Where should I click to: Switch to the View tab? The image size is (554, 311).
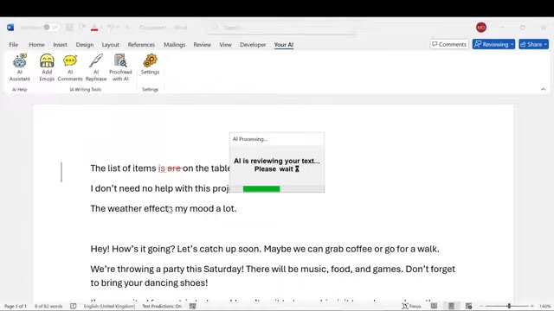[225, 44]
